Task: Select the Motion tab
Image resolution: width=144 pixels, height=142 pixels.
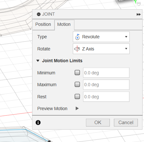Action: [64, 25]
